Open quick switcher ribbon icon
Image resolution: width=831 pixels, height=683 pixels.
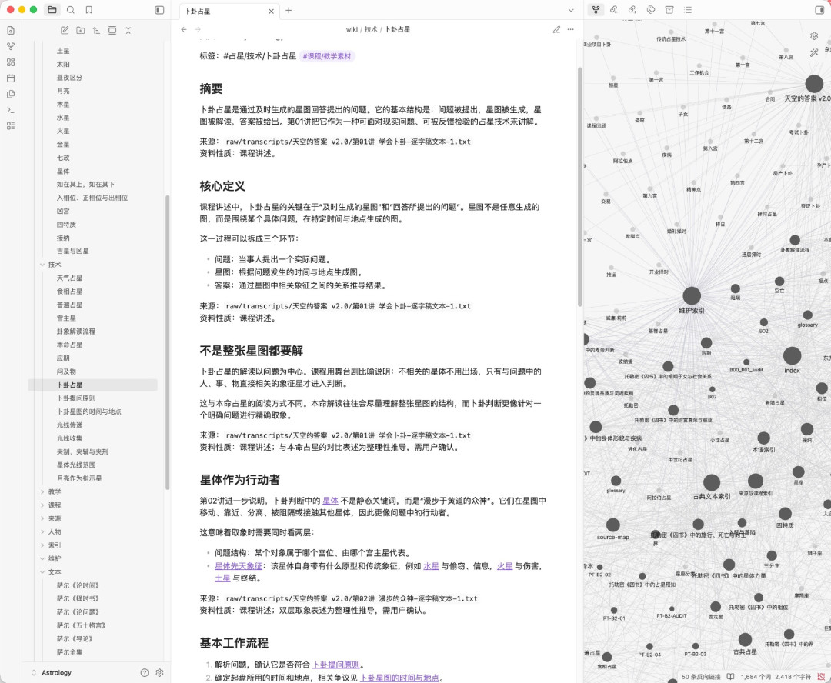[x=11, y=30]
